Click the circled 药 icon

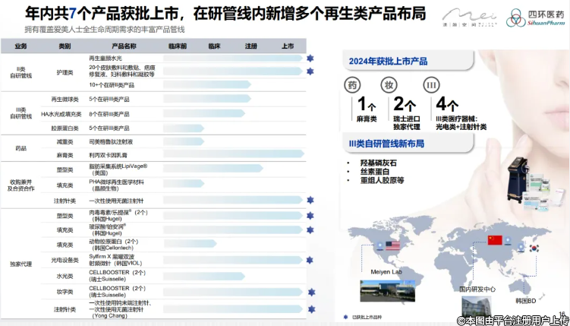[351, 84]
